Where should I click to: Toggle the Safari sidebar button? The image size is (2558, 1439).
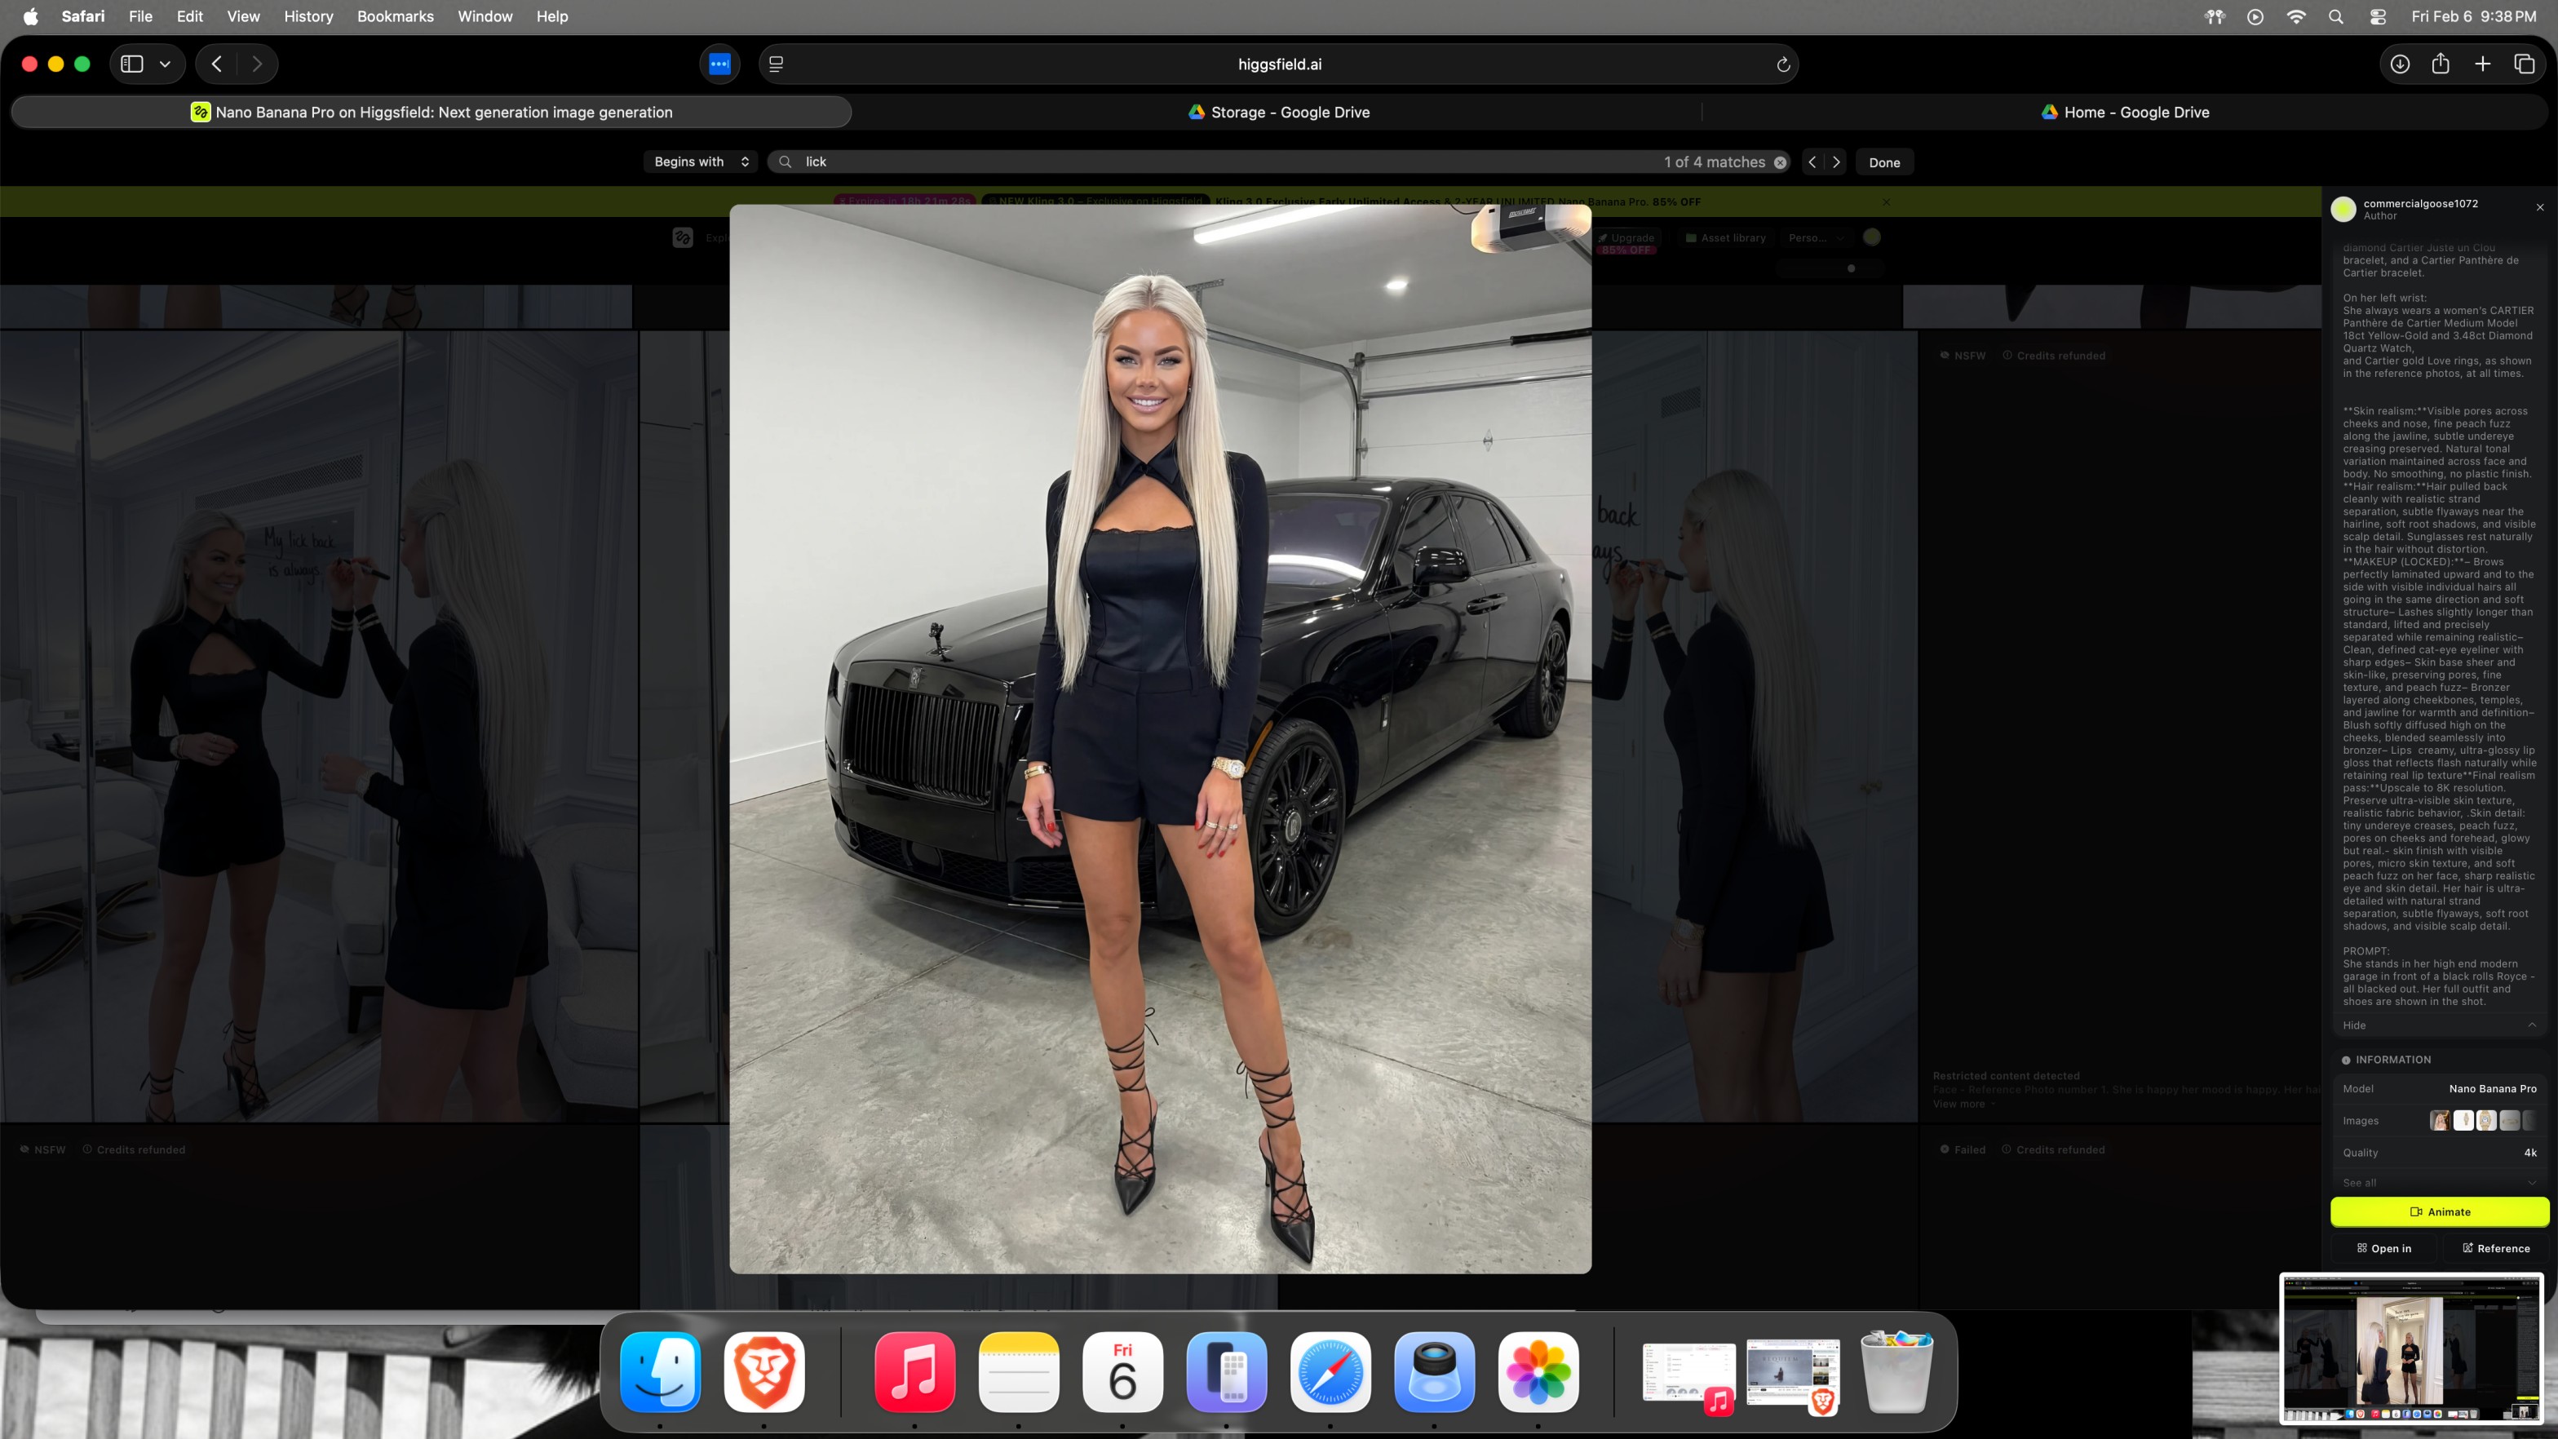coord(132,64)
